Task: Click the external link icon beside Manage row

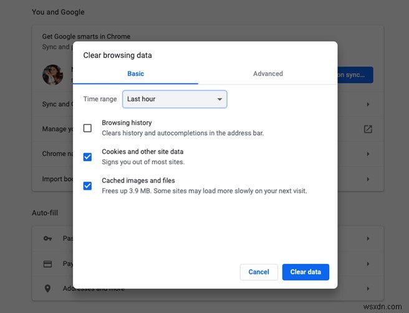Action: tap(368, 129)
